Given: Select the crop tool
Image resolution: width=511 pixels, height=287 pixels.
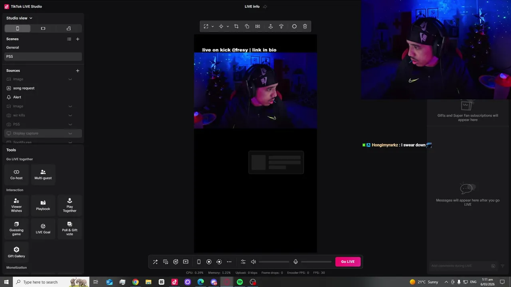Looking at the screenshot, I should click(x=236, y=26).
